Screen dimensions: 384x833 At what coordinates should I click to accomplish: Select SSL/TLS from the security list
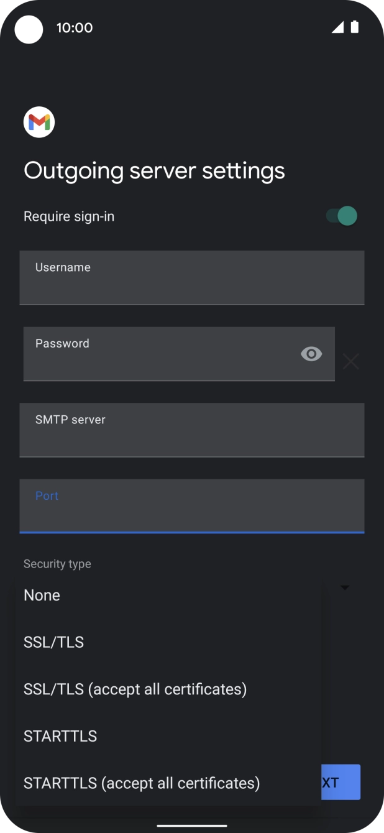53,642
